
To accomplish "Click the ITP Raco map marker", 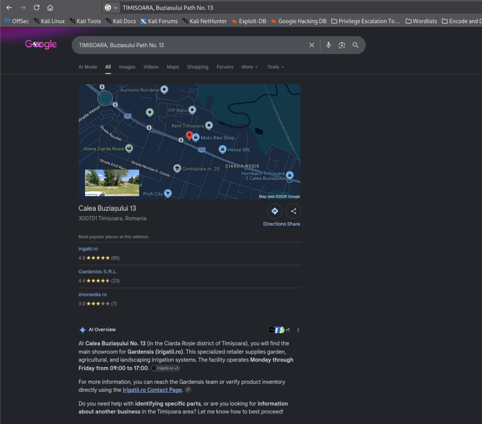I will [x=192, y=110].
